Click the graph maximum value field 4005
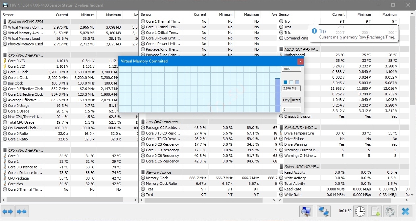Viewport: 416px width, 221px height. 291,69
